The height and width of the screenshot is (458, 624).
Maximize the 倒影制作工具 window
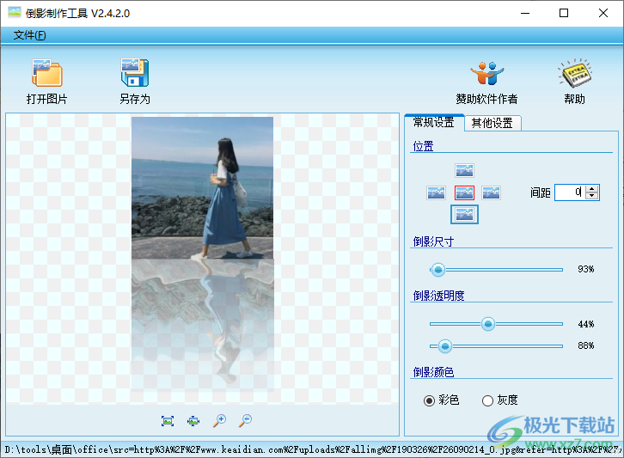point(564,13)
